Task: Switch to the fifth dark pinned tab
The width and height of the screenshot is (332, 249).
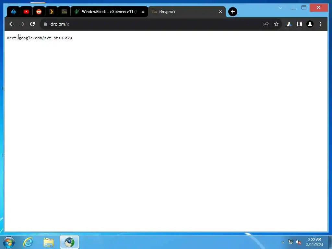Action: [x=64, y=12]
